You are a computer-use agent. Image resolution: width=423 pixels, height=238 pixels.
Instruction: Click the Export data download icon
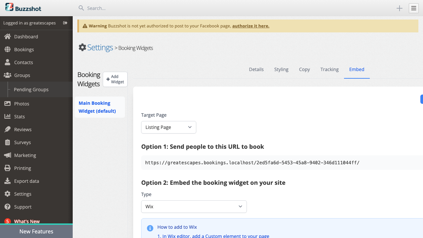[x=8, y=181]
